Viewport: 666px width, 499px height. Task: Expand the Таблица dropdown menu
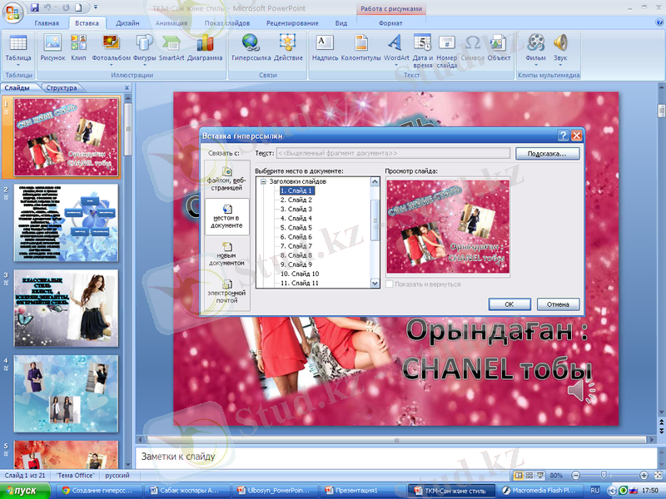click(18, 67)
